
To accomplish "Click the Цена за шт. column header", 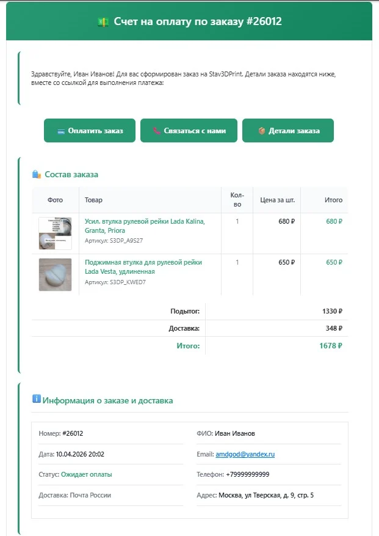I will coord(277,200).
